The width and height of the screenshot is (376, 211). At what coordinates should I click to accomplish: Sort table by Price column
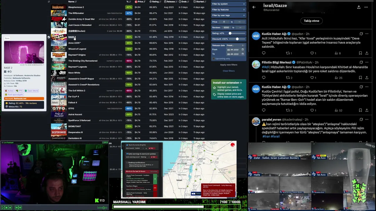[140, 2]
